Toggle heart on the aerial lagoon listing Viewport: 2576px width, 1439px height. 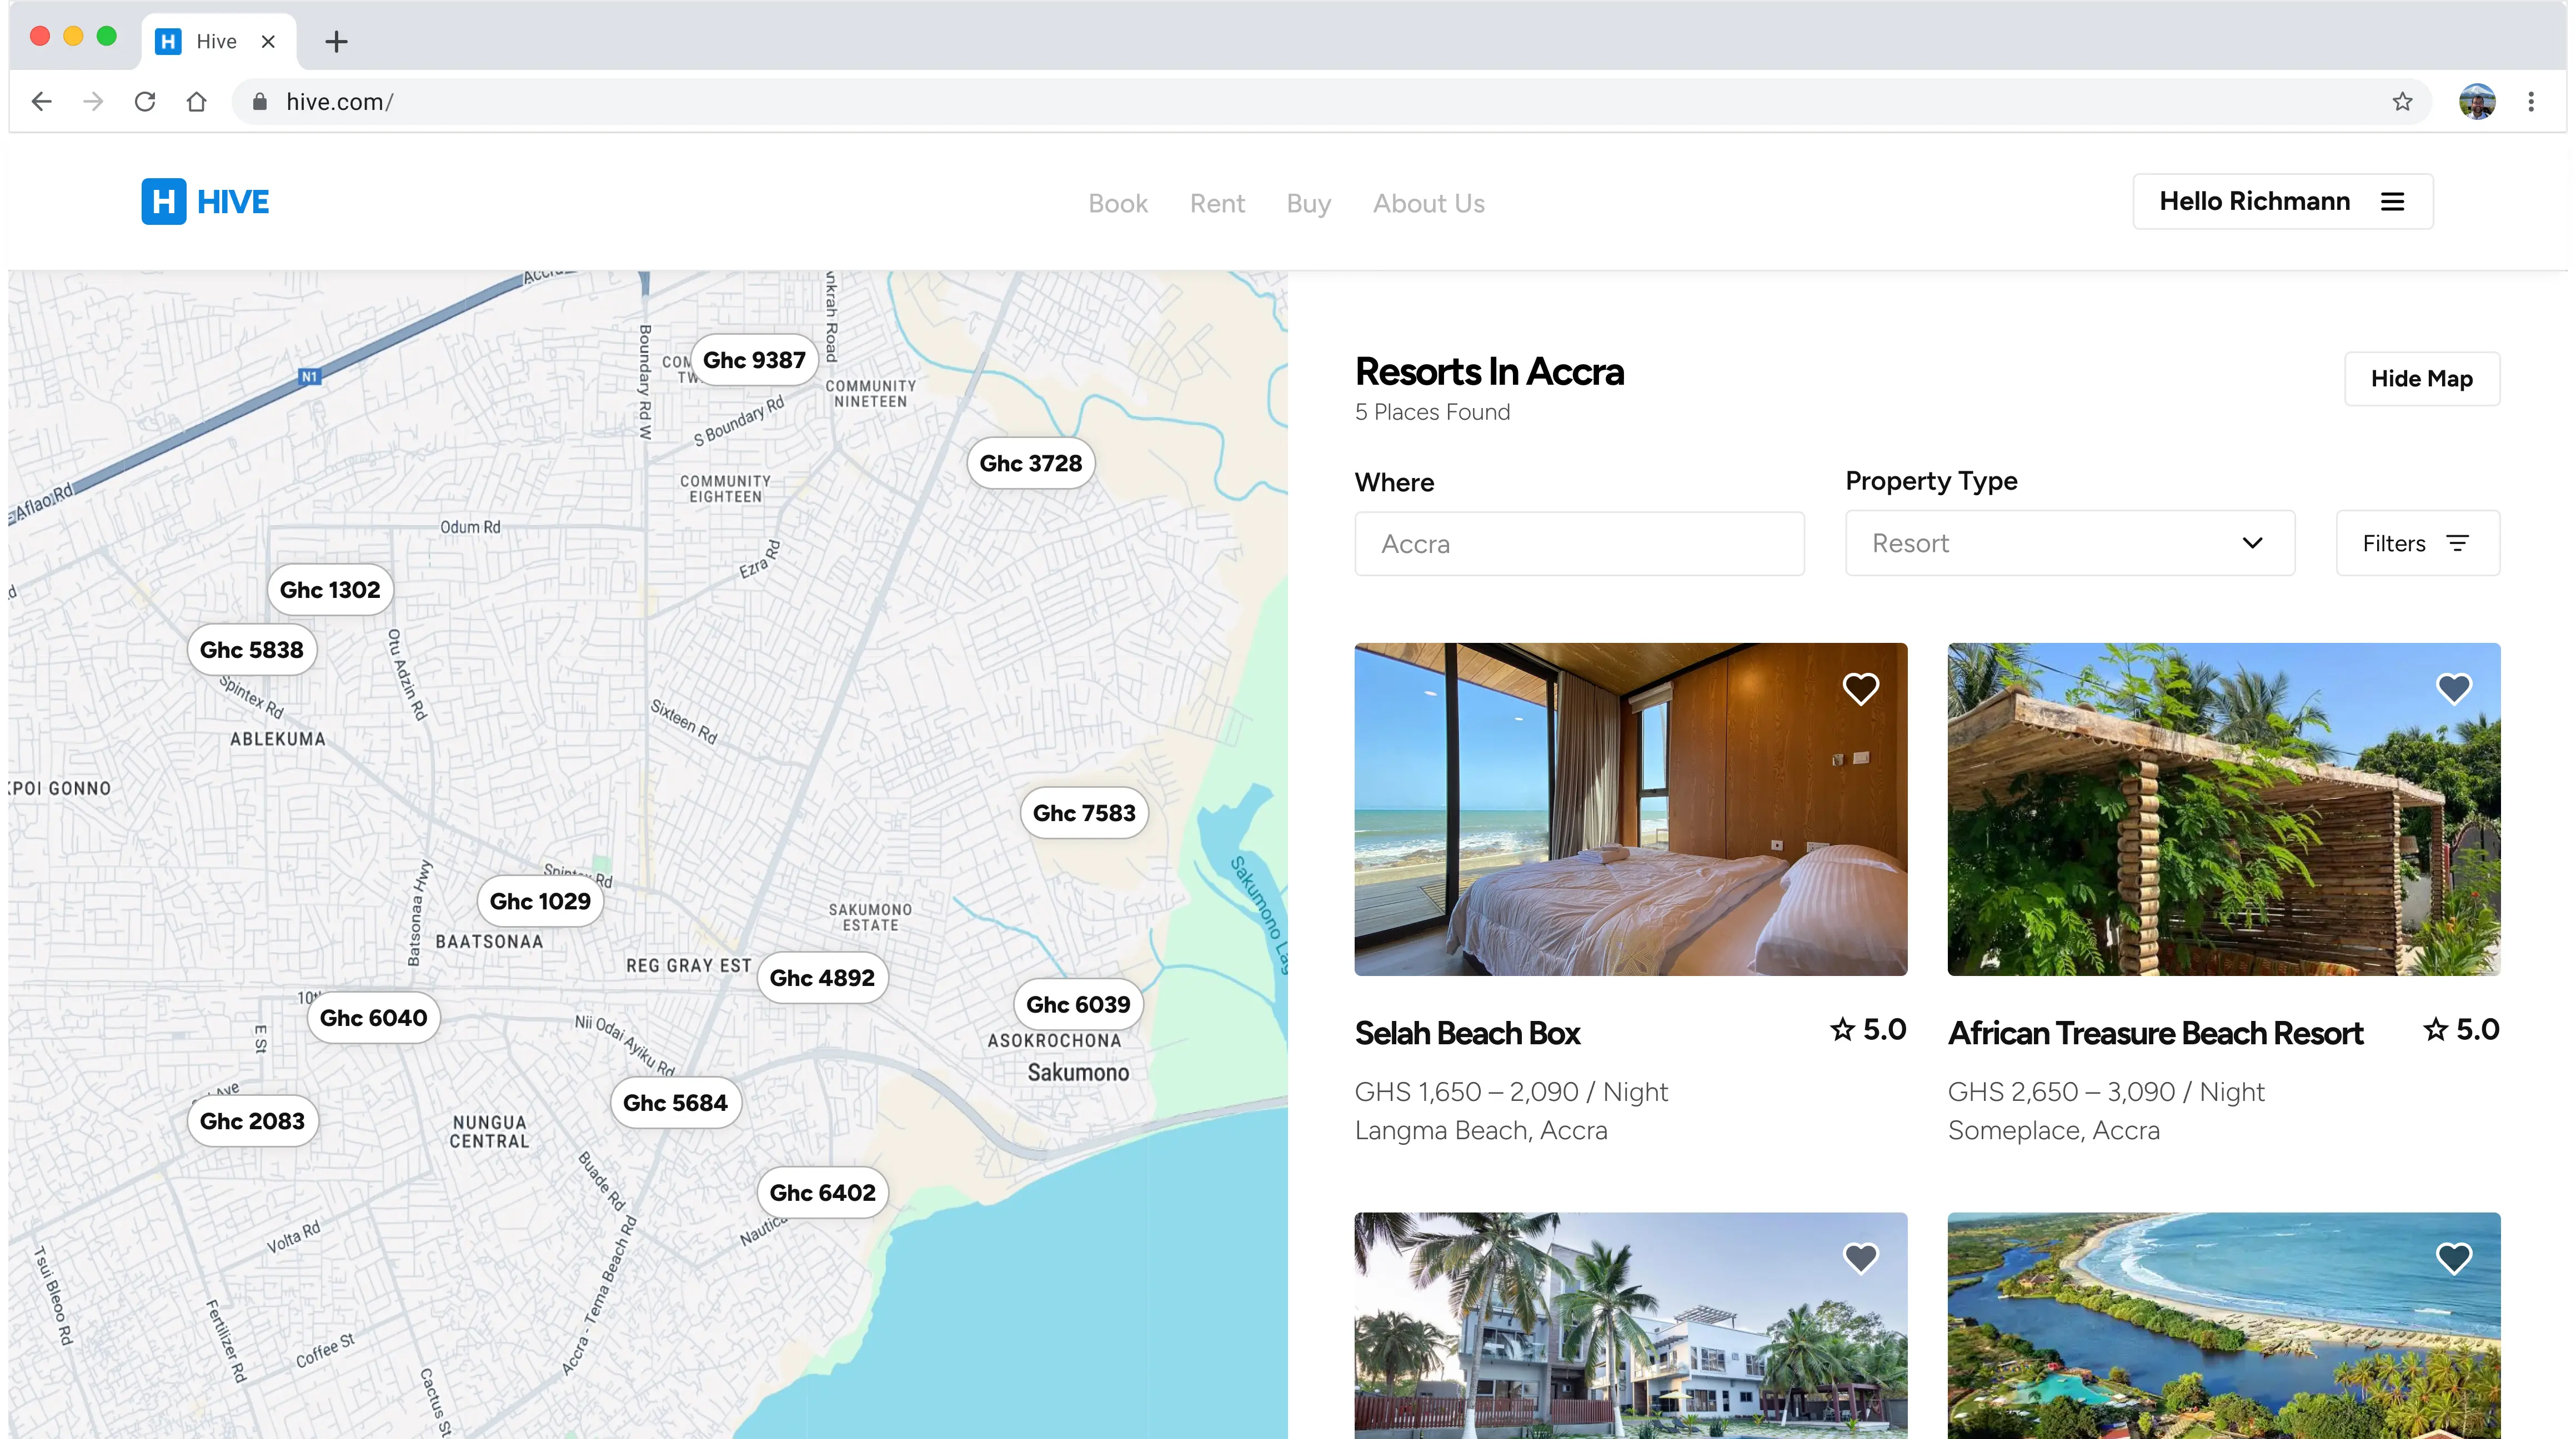(2453, 1258)
